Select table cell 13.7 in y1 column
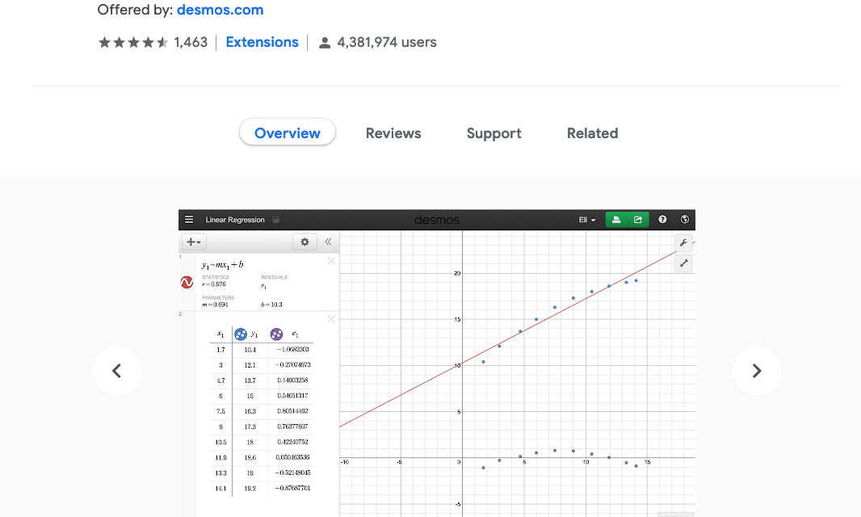This screenshot has width=861, height=517. [x=250, y=380]
